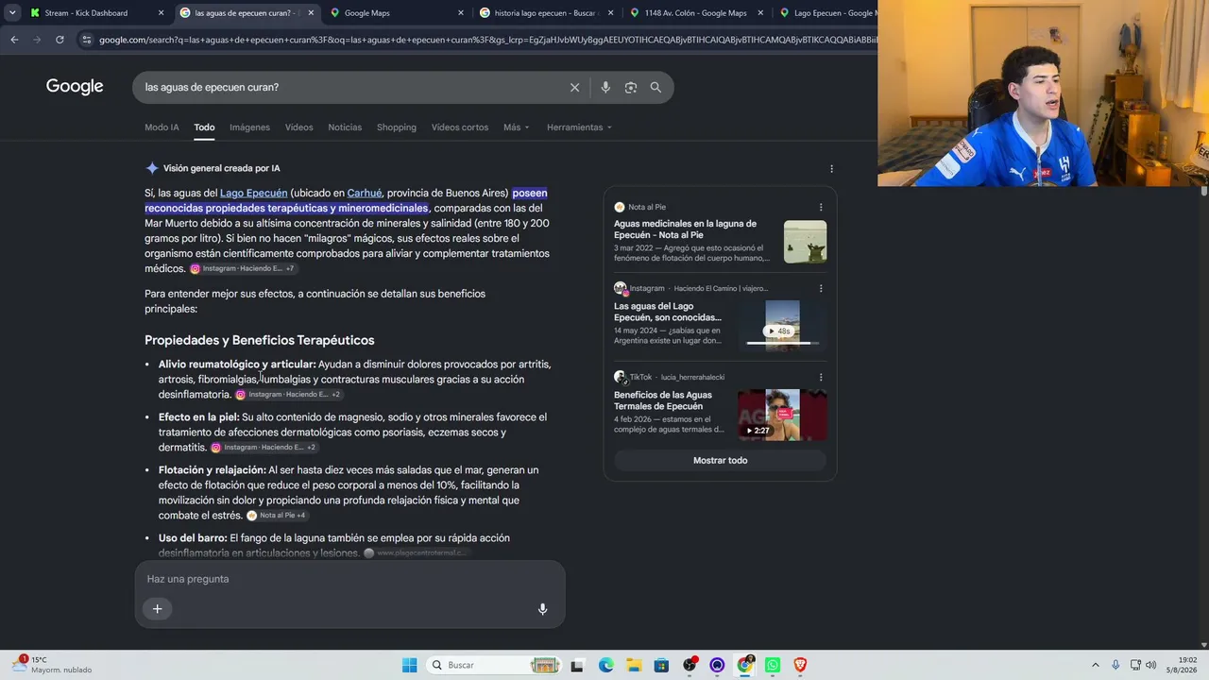Close the Google Maps tab
The height and width of the screenshot is (680, 1209).
click(461, 13)
